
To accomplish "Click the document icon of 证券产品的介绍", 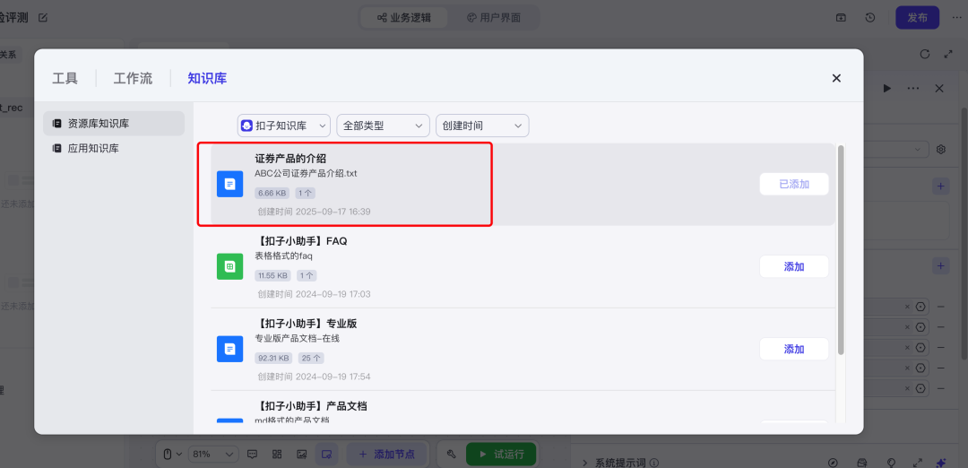I will coord(229,184).
